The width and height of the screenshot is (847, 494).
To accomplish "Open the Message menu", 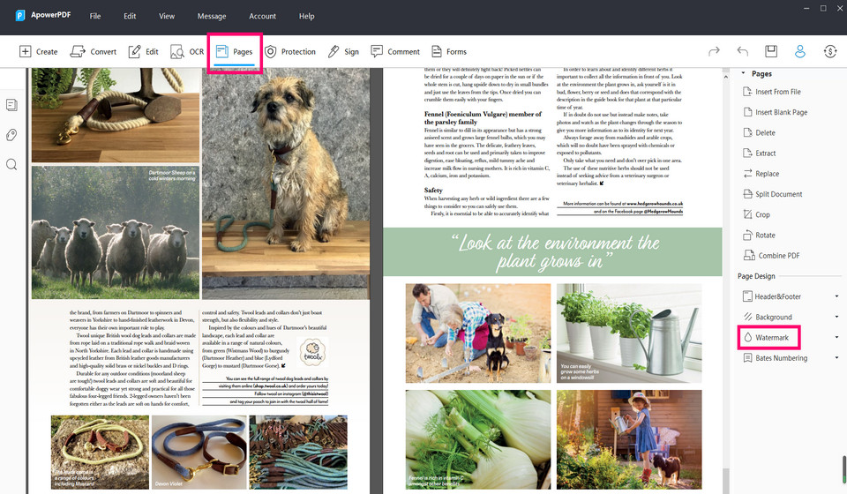I will pyautogui.click(x=211, y=16).
